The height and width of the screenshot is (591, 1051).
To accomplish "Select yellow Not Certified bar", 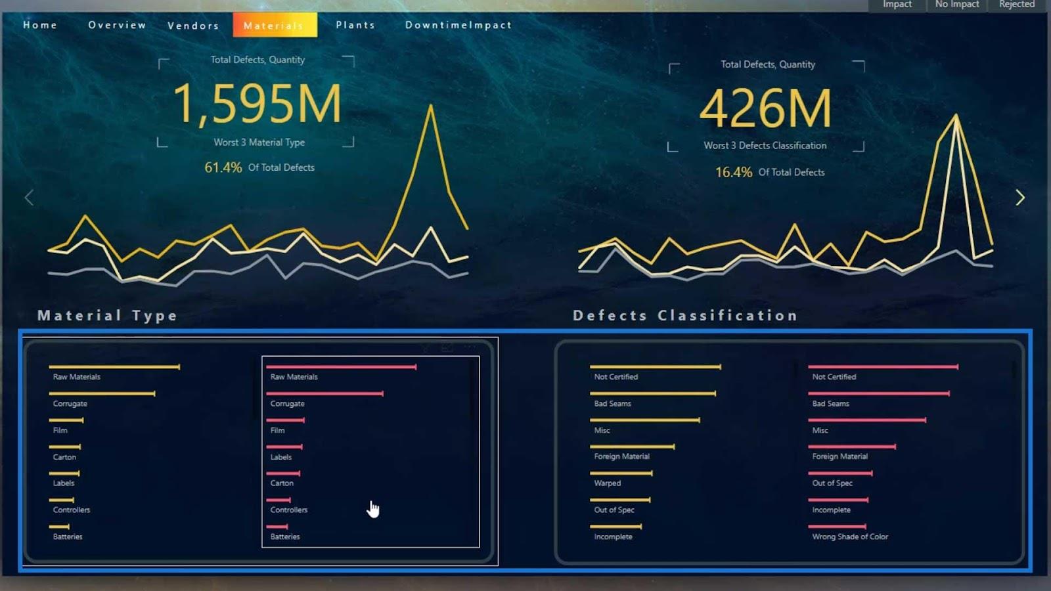I will coord(656,366).
